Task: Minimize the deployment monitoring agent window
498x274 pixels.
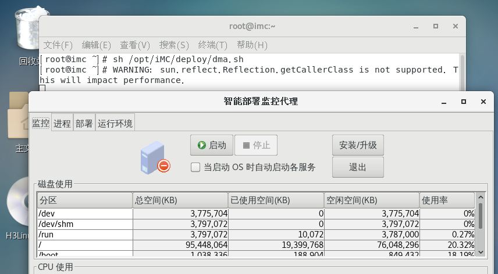Action: click(x=444, y=102)
